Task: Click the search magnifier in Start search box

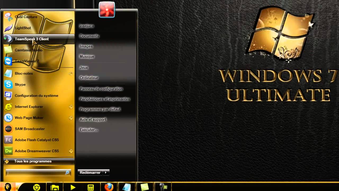Action: (67, 172)
